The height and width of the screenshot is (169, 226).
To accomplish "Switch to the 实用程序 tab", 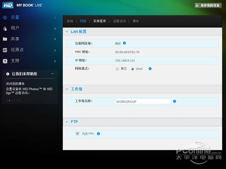I will (99, 21).
